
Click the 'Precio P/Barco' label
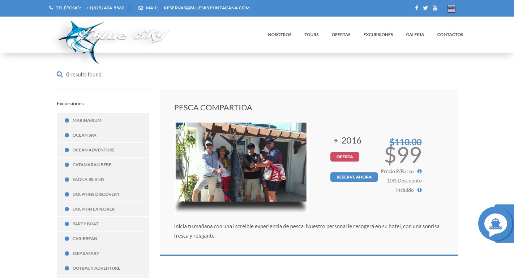click(x=397, y=171)
